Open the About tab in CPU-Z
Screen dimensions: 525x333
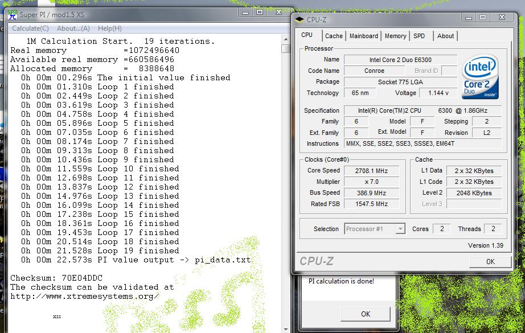(445, 36)
